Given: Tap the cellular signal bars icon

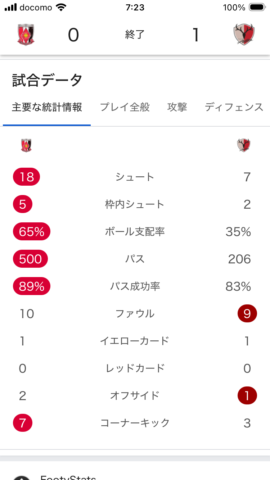Looking at the screenshot, I should [x=11, y=7].
